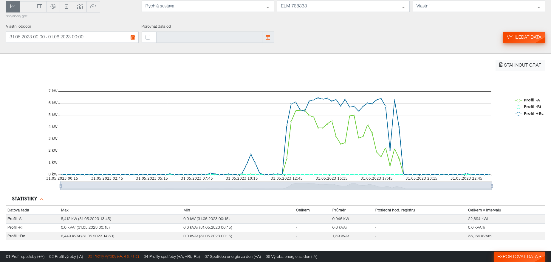The width and height of the screenshot is (551, 262).
Task: Toggle Profil +Rc series in legend
Action: pyautogui.click(x=529, y=114)
